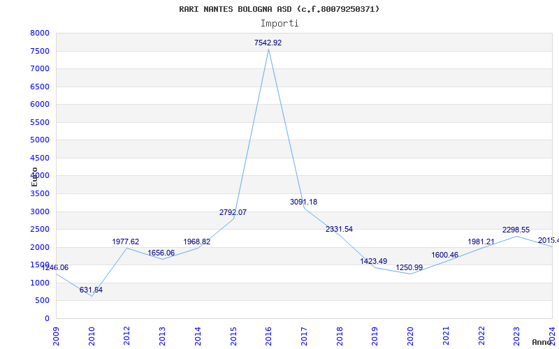Click the 2023 x-axis year label
Screen dimensions: 559x349
click(516, 336)
